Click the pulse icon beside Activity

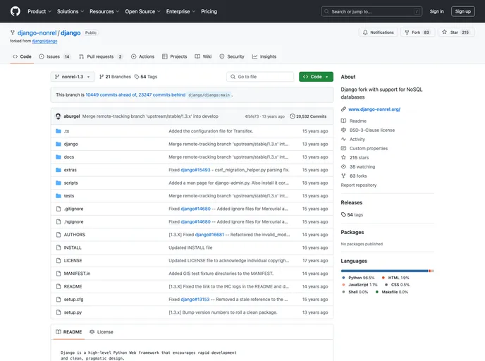click(343, 139)
